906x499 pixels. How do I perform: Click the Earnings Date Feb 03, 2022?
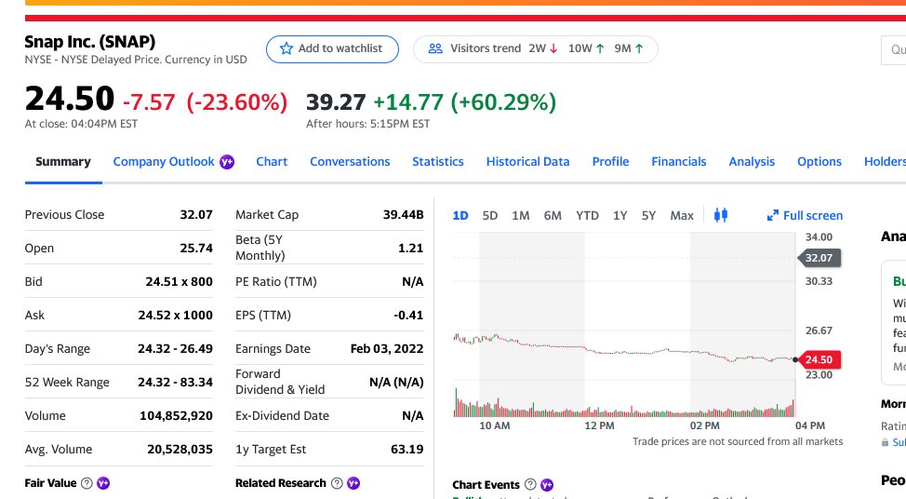click(387, 349)
